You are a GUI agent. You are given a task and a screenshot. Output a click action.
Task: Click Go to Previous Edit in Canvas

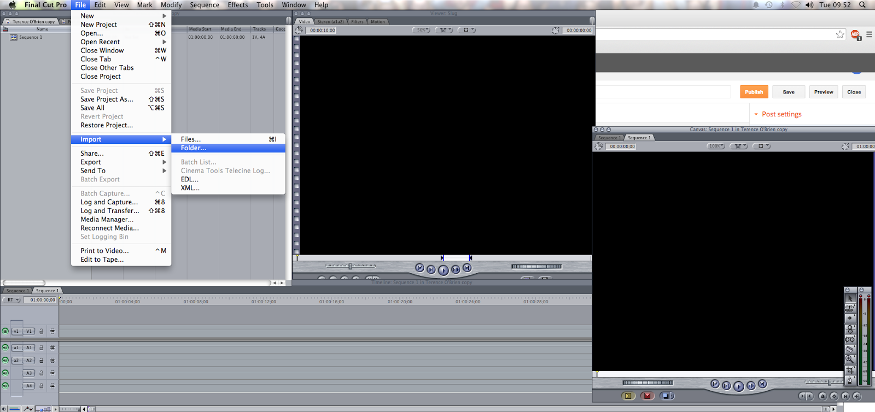point(715,384)
